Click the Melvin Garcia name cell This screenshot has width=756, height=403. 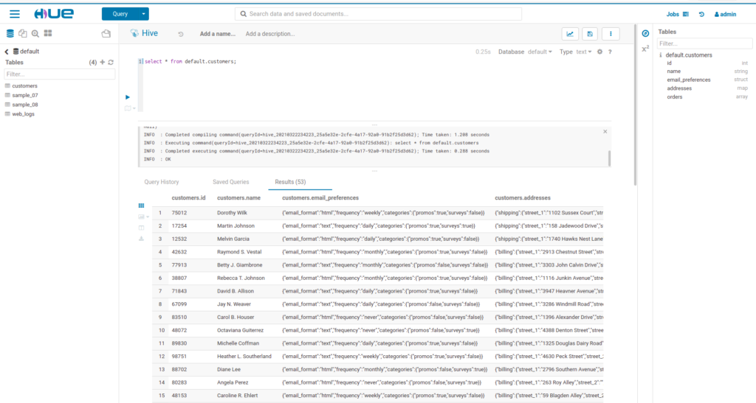[233, 239]
